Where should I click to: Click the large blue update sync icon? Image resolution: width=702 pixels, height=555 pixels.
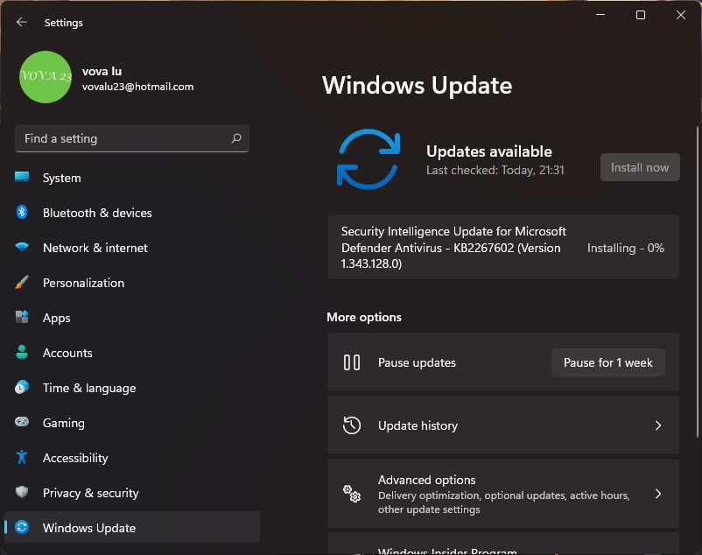point(368,159)
